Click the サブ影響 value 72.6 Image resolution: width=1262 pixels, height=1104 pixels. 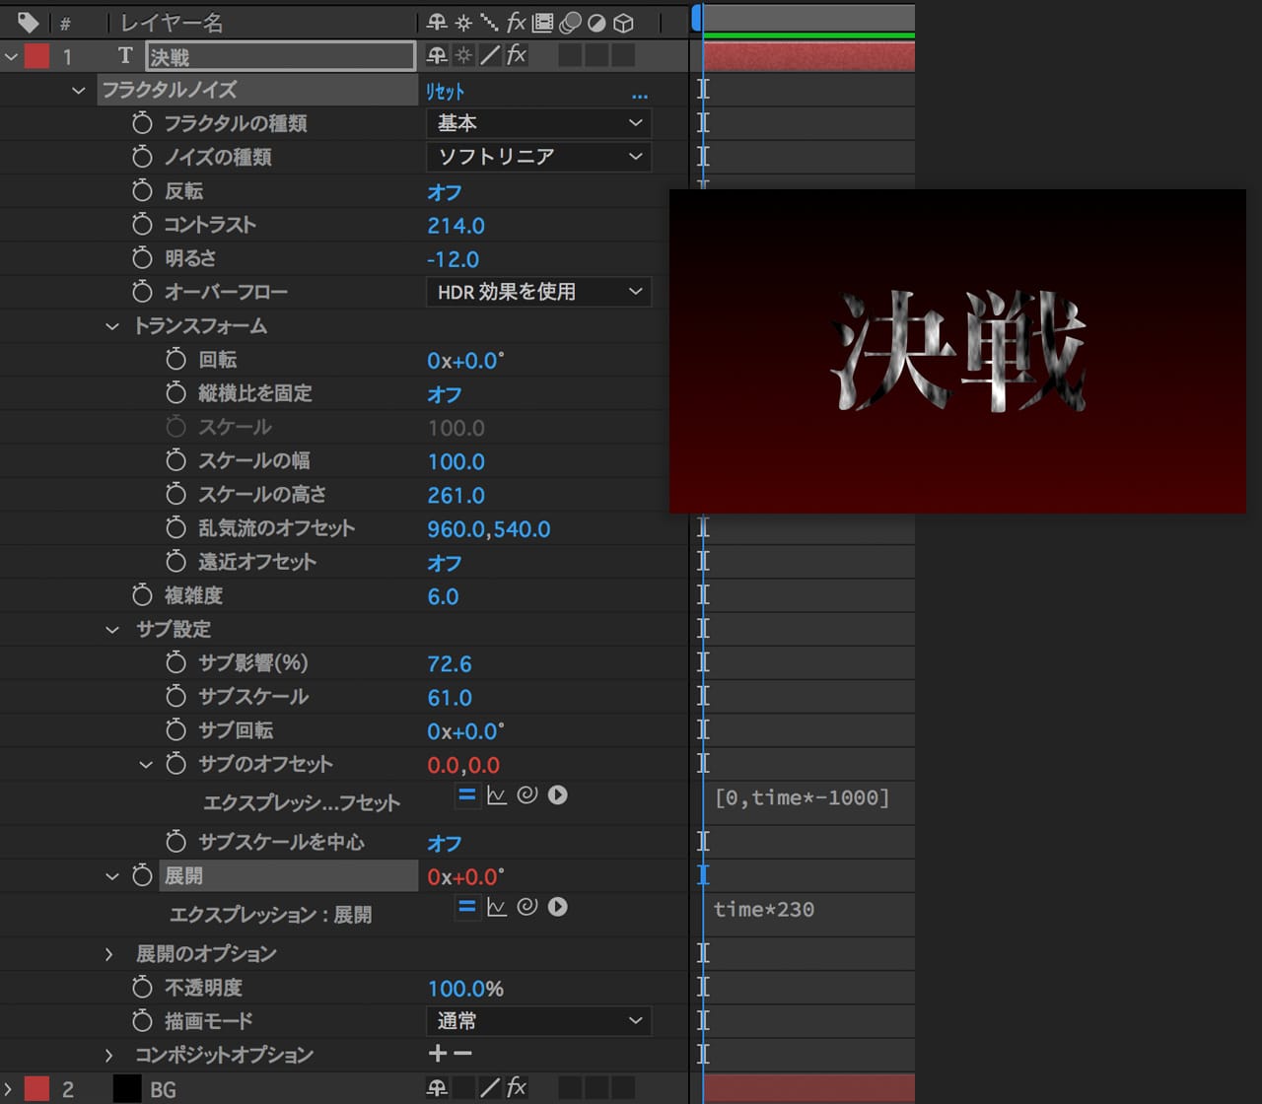[x=449, y=663]
